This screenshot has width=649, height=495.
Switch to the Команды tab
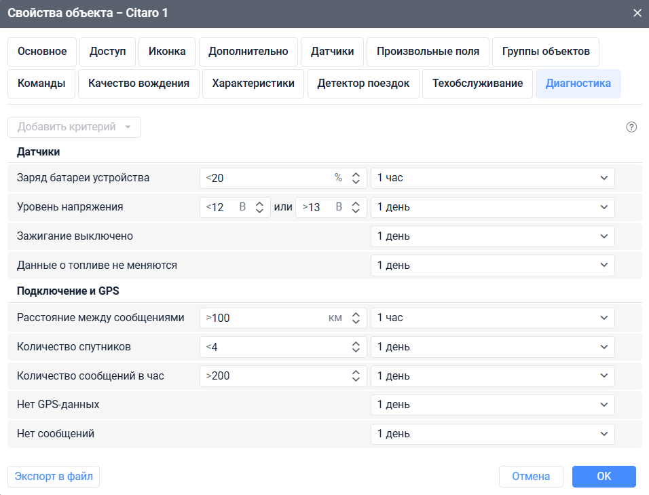click(x=41, y=84)
